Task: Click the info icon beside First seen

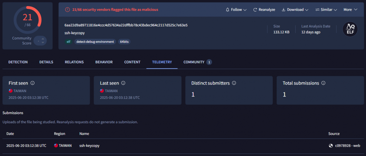Action: tap(33, 83)
